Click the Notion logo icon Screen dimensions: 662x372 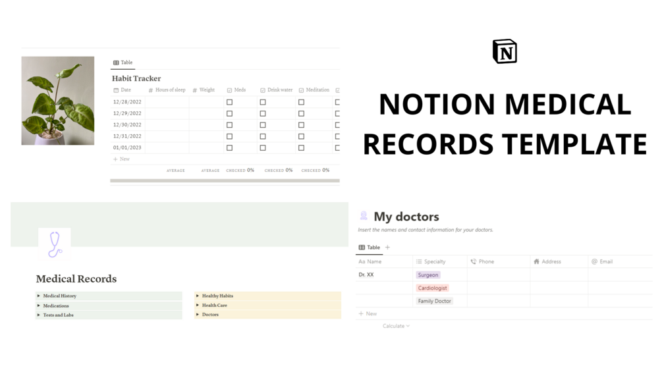coord(505,51)
